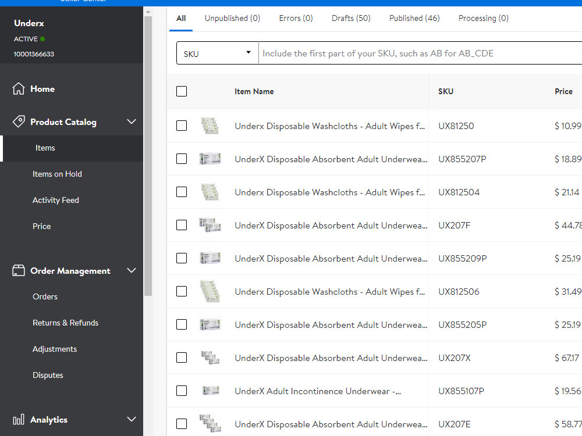The height and width of the screenshot is (436, 582).
Task: Open Orders page
Action: (x=45, y=296)
